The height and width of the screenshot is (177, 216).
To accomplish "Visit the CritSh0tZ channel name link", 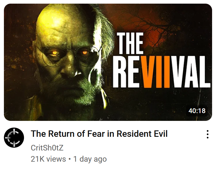I will [x=47, y=148].
